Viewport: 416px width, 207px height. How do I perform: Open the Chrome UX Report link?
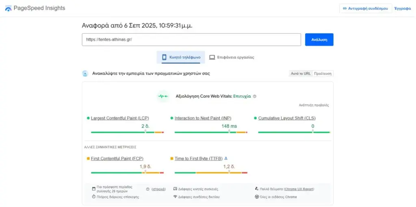click(299, 189)
